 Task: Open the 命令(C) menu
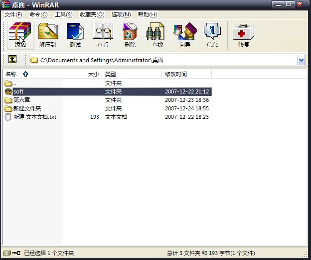[38, 14]
